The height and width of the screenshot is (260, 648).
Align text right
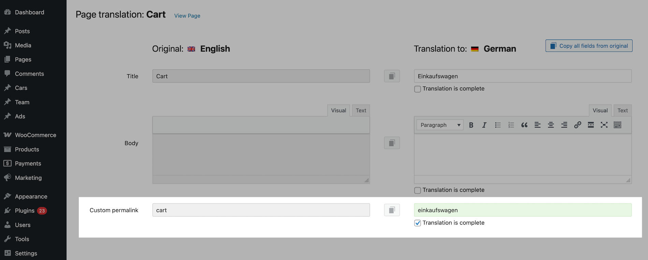[x=564, y=125]
